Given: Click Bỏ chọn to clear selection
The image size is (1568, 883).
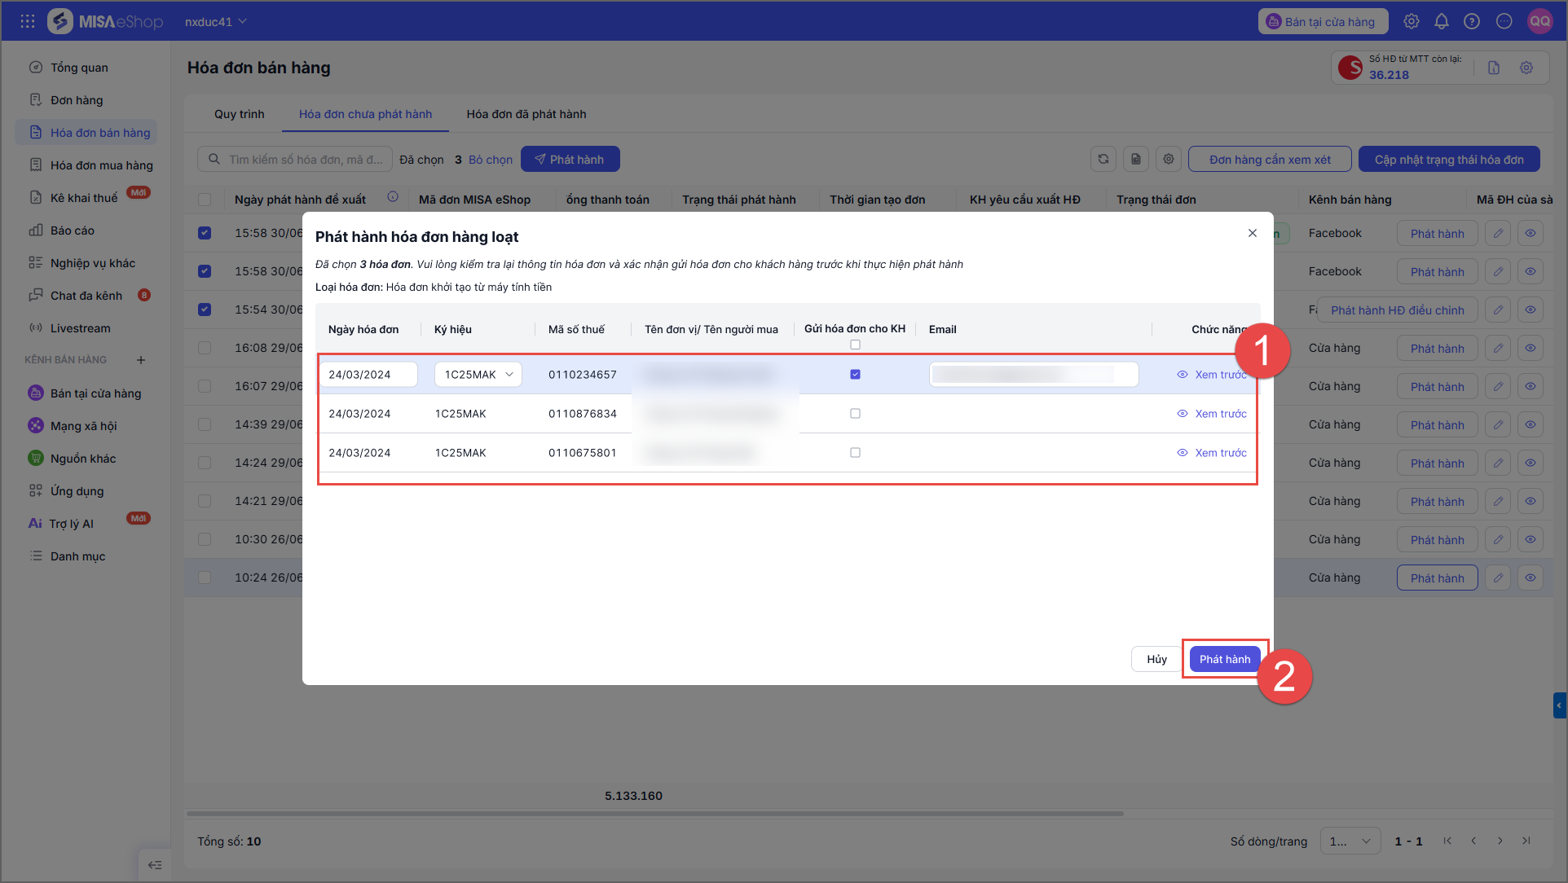Looking at the screenshot, I should [x=491, y=160].
